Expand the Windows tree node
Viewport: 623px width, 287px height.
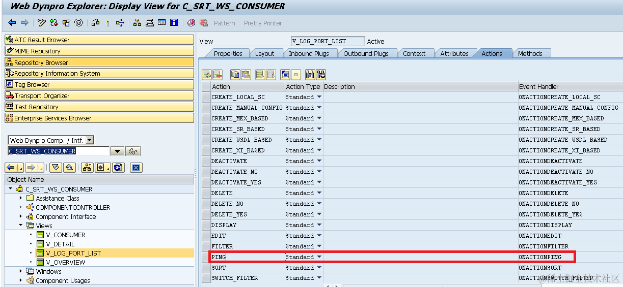pos(21,271)
